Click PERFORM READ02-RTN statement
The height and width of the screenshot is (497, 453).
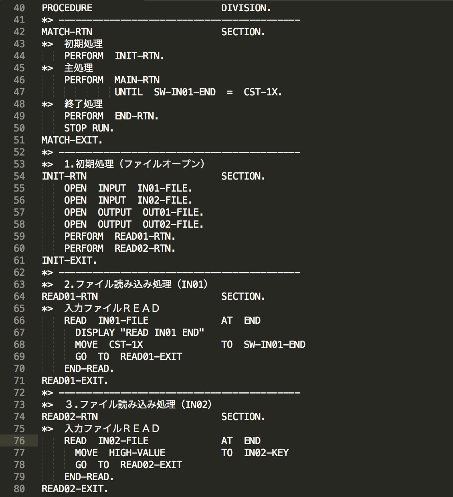pyautogui.click(x=120, y=248)
